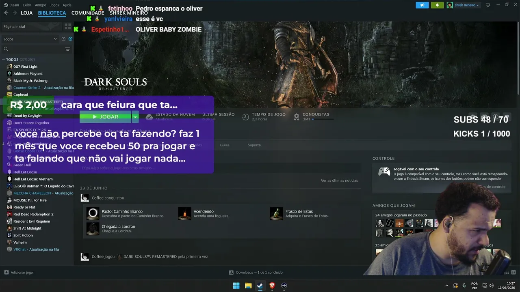Image resolution: width=520 pixels, height=292 pixels.
Task: Open the Windows Start menu
Action: [236, 286]
